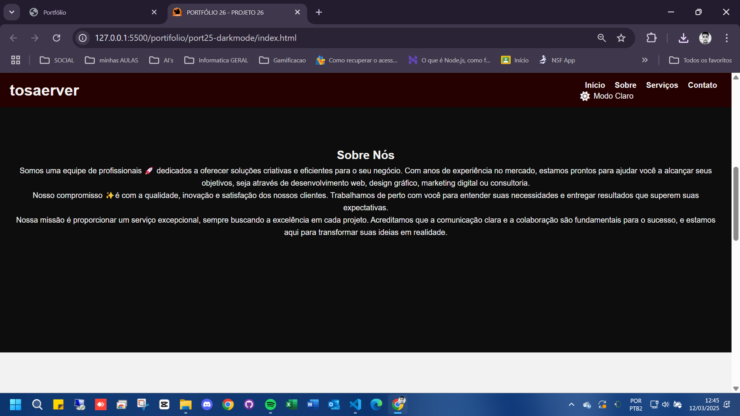Open the Windows Start menu

click(15, 404)
